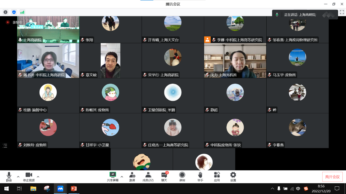Expand video options arrow beside 停止视频
The height and width of the screenshot is (194, 346).
38,177
